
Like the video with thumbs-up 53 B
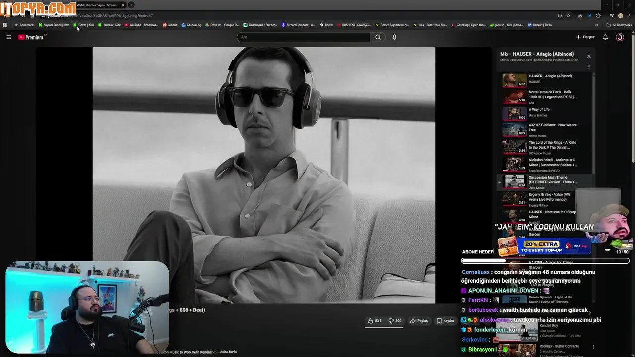(x=375, y=321)
